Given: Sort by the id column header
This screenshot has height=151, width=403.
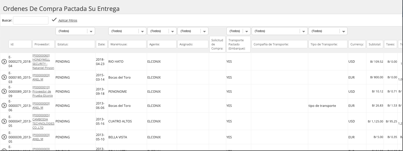Looking at the screenshot, I should 20,44.
